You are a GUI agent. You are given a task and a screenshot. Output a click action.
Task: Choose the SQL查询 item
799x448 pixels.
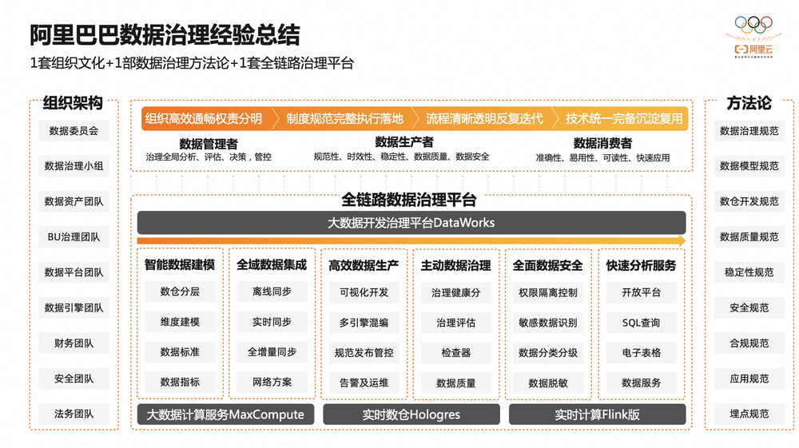coord(641,323)
